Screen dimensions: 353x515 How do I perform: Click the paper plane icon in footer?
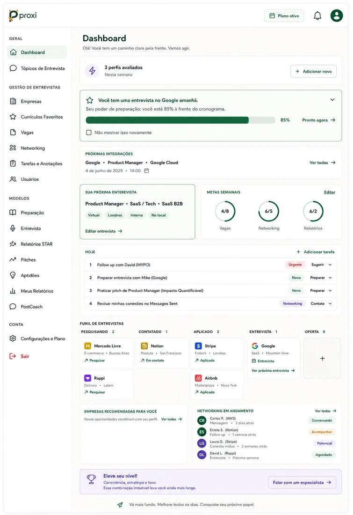tap(120, 505)
